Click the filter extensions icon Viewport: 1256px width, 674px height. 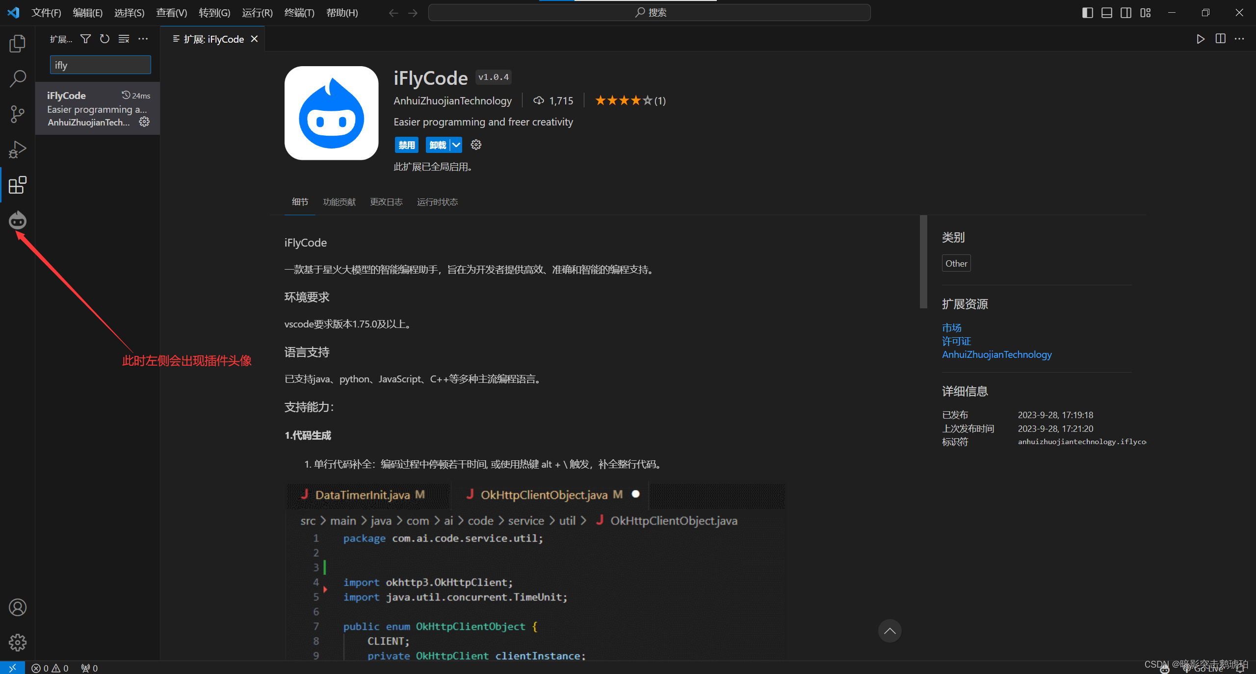point(85,39)
